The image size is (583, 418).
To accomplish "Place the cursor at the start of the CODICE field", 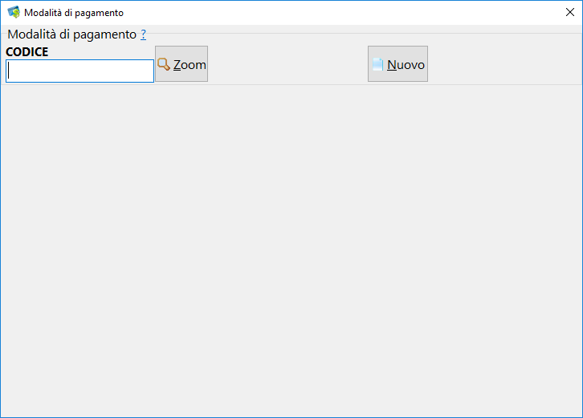I will coord(10,71).
